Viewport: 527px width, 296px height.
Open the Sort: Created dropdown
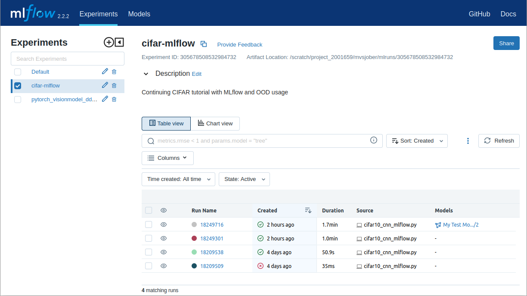[417, 140]
